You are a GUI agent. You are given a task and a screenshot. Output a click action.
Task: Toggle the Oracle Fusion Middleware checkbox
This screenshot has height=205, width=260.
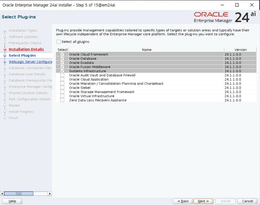[x=62, y=67]
